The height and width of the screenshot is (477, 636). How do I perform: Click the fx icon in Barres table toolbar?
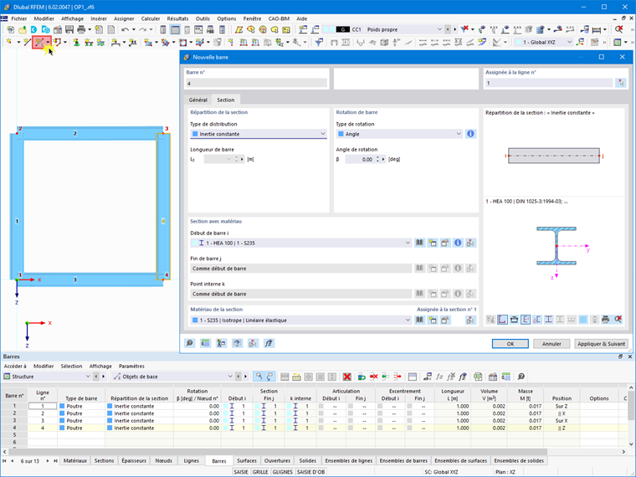[x=439, y=377]
